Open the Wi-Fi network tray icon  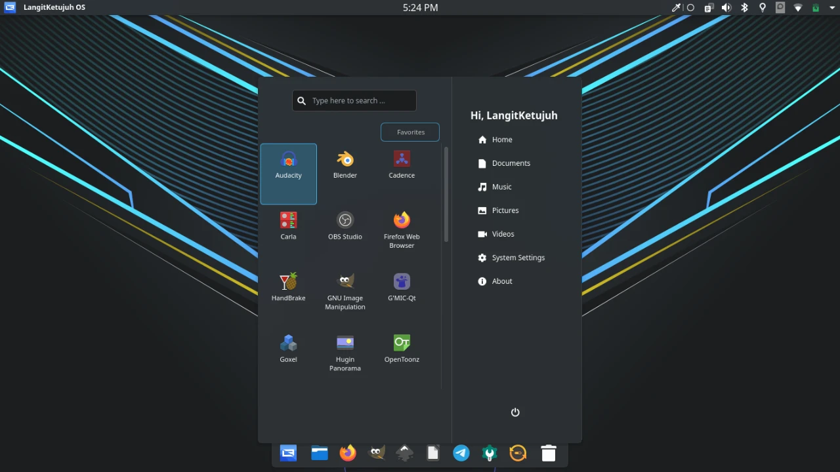tap(798, 8)
